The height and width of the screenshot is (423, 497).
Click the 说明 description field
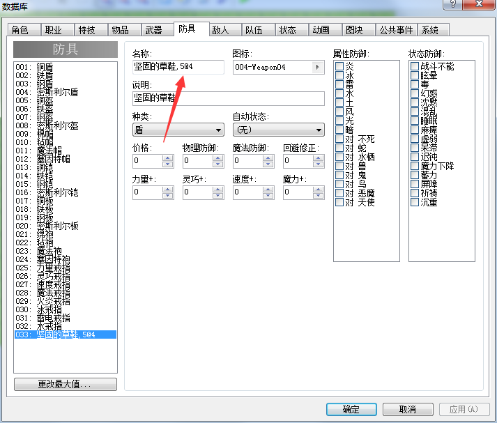coord(228,98)
